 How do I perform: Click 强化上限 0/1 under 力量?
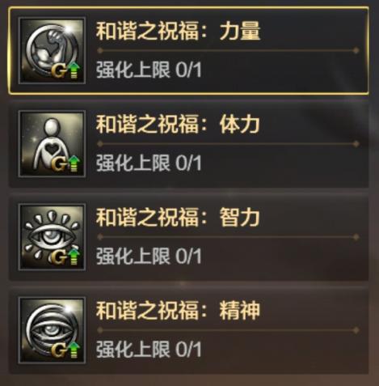tap(149, 70)
